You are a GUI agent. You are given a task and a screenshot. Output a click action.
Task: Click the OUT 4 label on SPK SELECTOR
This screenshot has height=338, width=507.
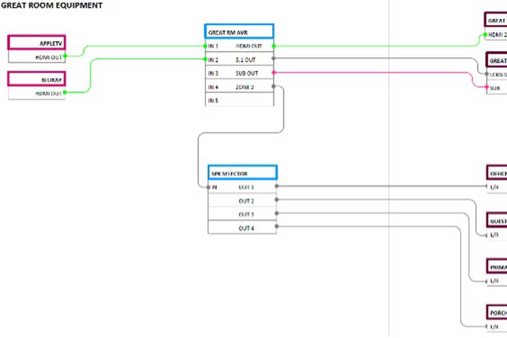(246, 228)
